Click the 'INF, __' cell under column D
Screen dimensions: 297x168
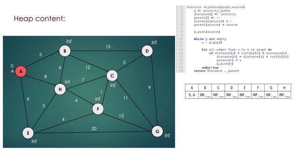tap(231, 95)
